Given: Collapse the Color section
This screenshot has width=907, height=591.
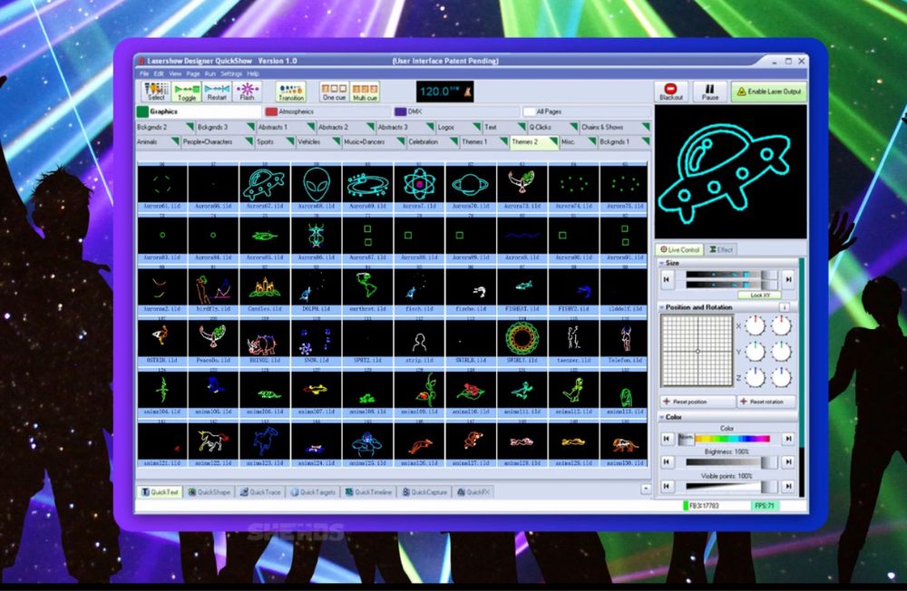Looking at the screenshot, I should 662,417.
